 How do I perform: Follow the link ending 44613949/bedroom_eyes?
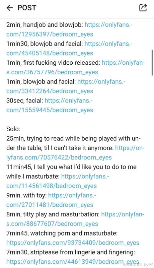(x=73, y=262)
